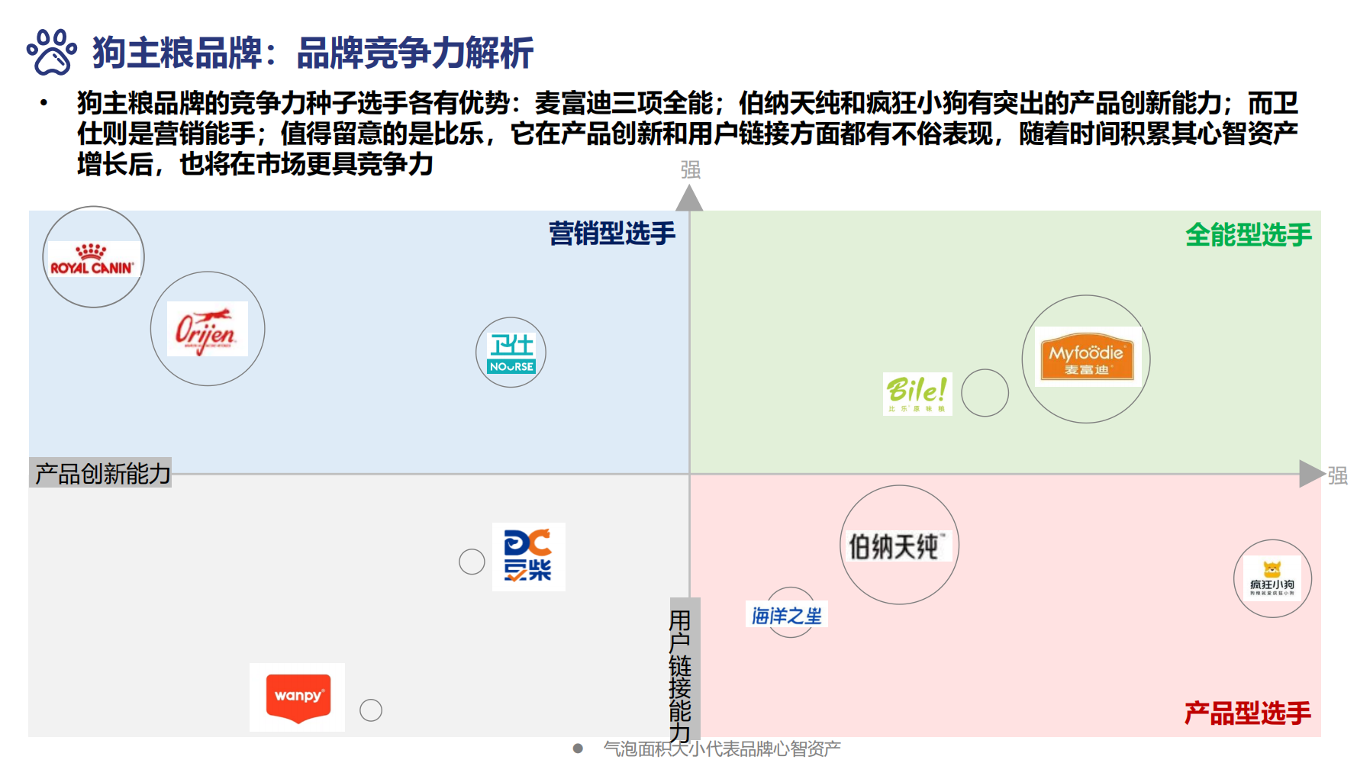Click the small bubble right of wanpy
1357x763 pixels.
pyautogui.click(x=371, y=710)
